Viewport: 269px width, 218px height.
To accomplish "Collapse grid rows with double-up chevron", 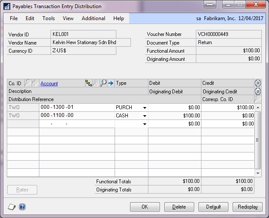I will [x=258, y=83].
